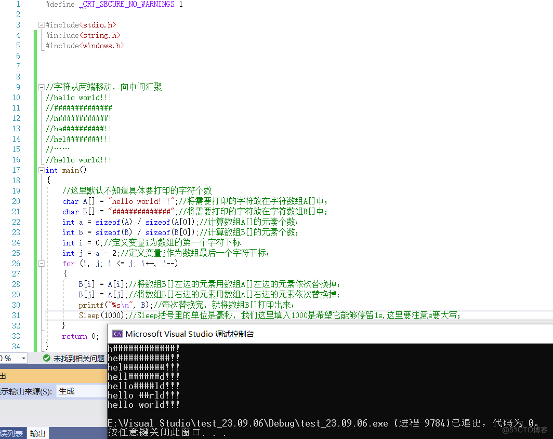Collapse the int main() function

[41, 170]
